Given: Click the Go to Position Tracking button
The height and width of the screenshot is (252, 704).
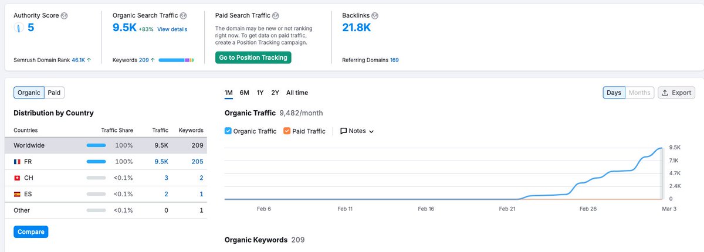Looking at the screenshot, I should pos(253,57).
